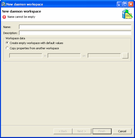Minimize the New daemon workspace window

coord(119,4)
